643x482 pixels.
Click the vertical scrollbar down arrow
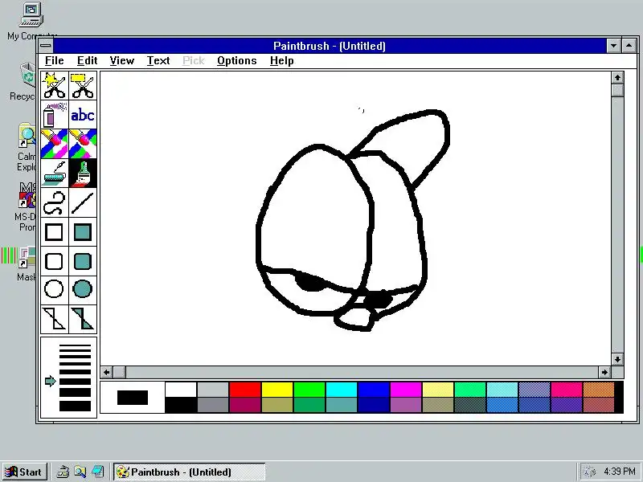(617, 359)
